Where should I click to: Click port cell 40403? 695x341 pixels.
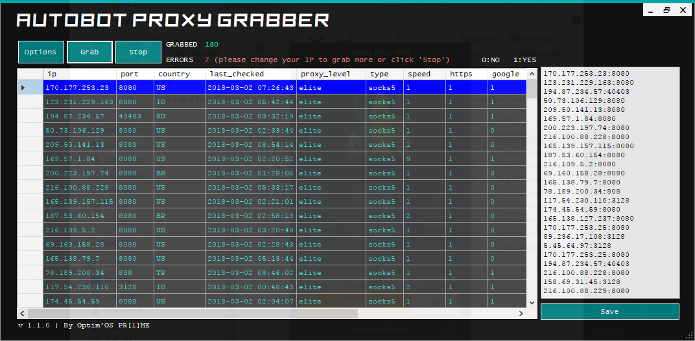click(x=135, y=116)
